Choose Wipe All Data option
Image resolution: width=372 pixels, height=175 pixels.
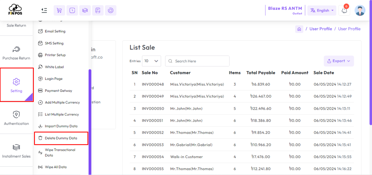click(x=56, y=167)
